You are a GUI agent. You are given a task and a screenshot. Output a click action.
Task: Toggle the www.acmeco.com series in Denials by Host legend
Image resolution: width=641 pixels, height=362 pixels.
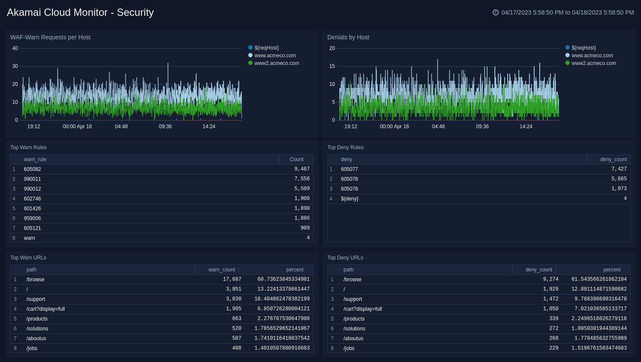(592, 55)
